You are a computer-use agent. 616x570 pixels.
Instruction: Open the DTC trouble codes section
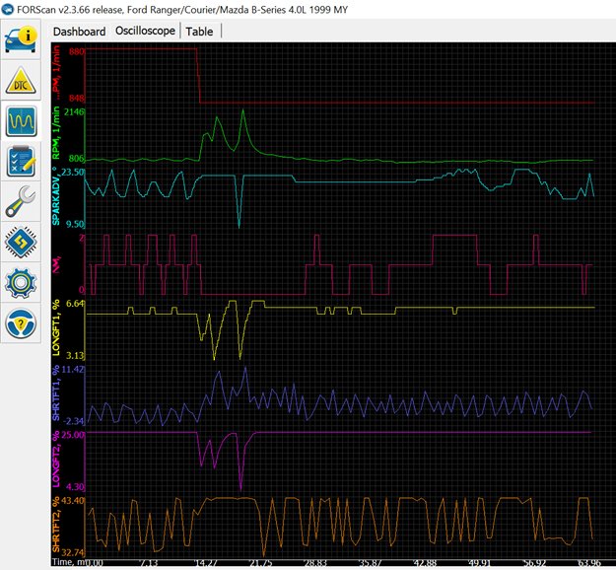(x=22, y=82)
